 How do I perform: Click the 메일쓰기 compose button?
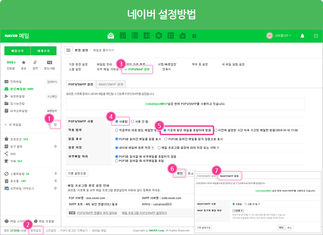coord(17,51)
